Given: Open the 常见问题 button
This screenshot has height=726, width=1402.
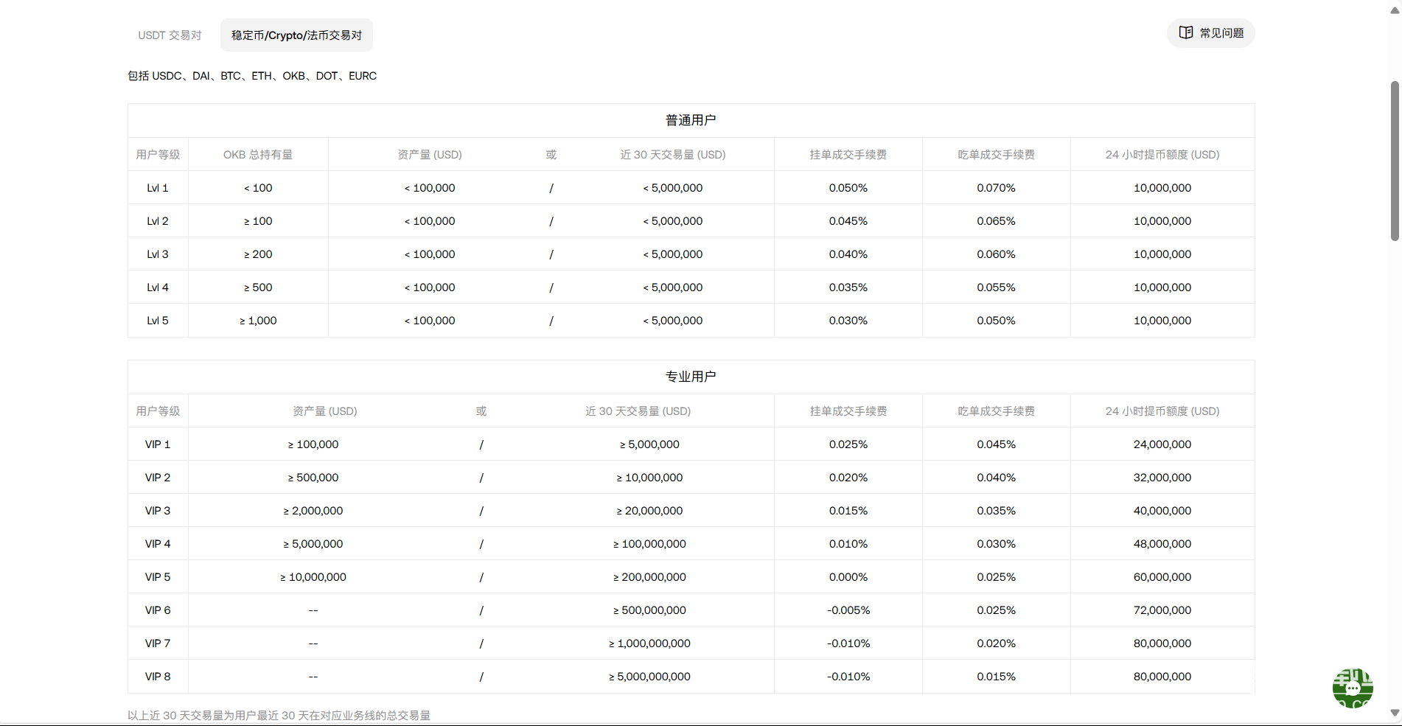Looking at the screenshot, I should (1211, 33).
